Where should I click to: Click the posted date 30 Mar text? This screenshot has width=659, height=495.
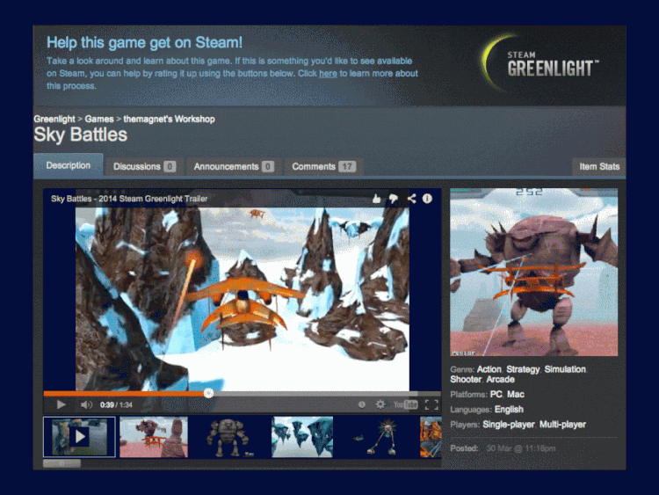coord(520,448)
